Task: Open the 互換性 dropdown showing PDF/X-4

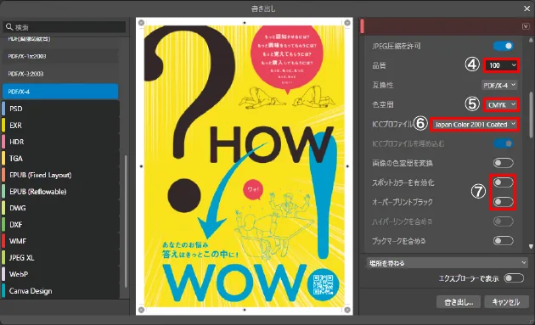Action: click(x=499, y=85)
